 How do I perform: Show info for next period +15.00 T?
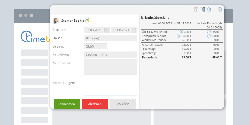tap(209, 32)
